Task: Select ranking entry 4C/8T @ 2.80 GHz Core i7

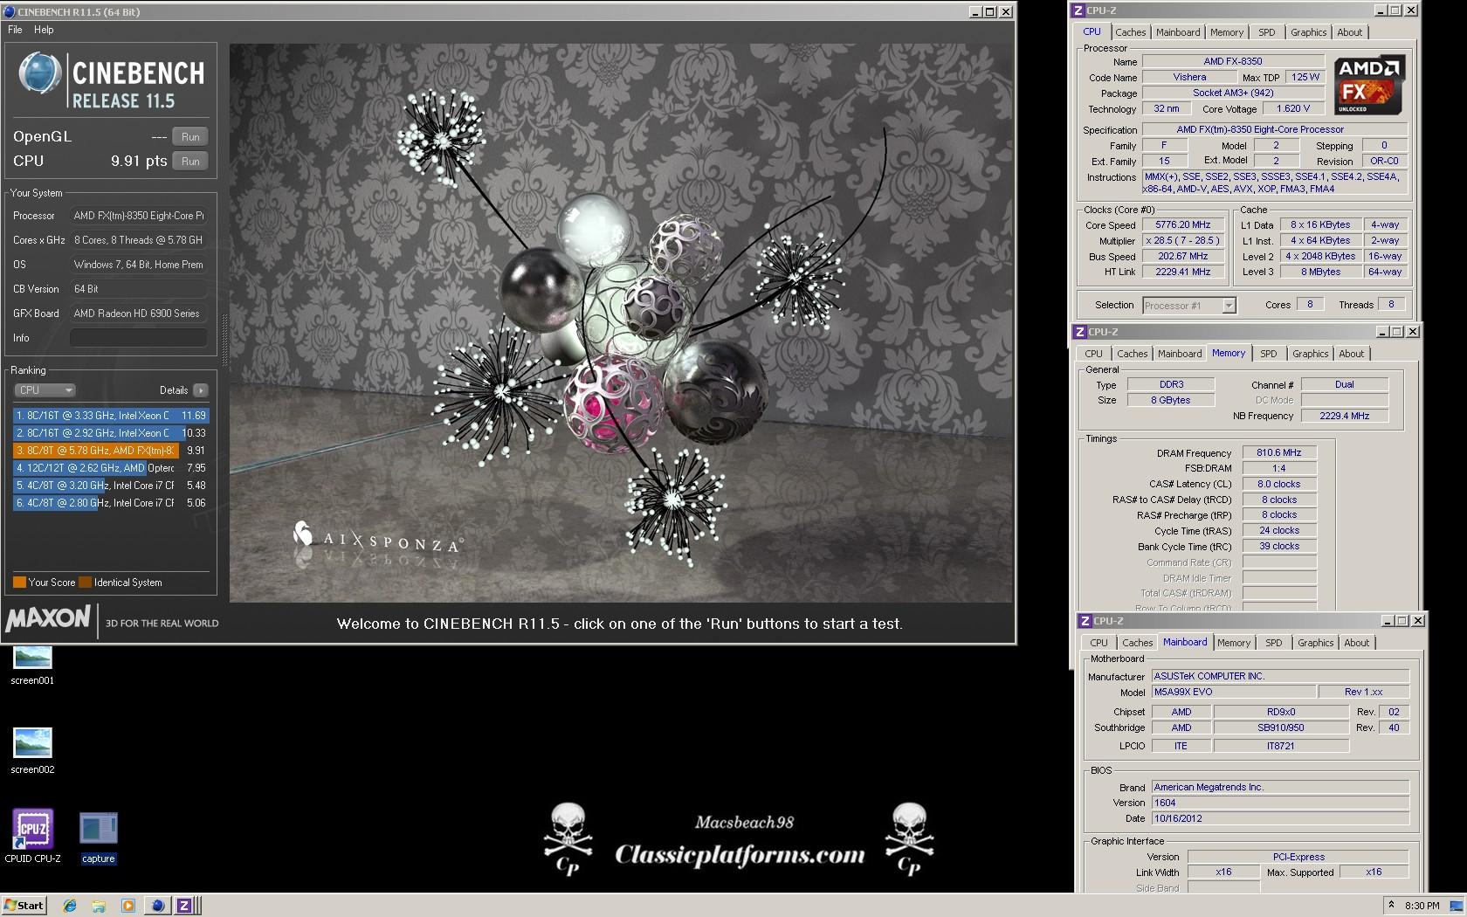Action: 110,503
